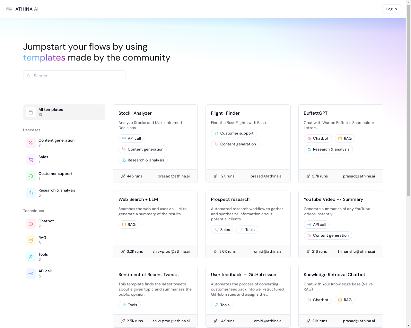Click the Athina AI logo icon
The height and width of the screenshot is (328, 411).
click(x=9, y=9)
